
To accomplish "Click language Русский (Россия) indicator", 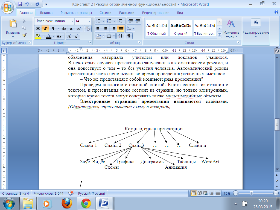I will [x=92, y=193].
